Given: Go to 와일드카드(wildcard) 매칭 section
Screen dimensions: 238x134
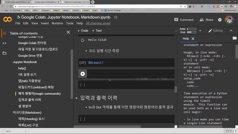Looking at the screenshot, I should click(x=36, y=87).
